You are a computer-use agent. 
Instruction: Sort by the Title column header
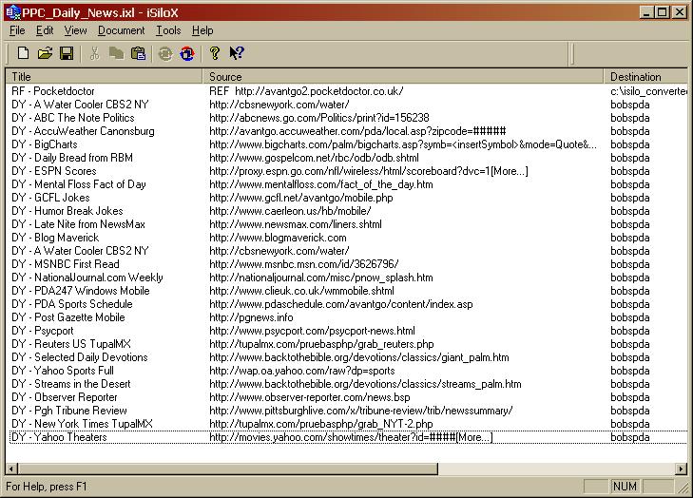[x=104, y=76]
